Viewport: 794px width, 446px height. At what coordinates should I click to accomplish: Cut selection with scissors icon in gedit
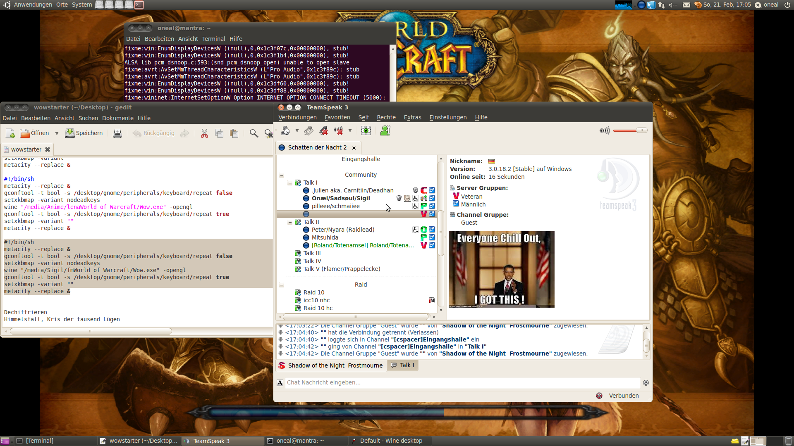coord(204,133)
